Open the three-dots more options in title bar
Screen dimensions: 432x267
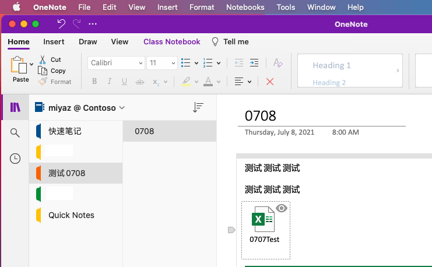93,24
